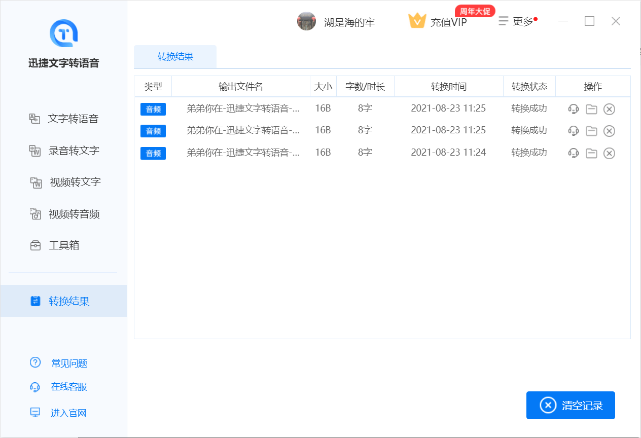Click the 转换时间 column header
The width and height of the screenshot is (641, 438).
449,86
